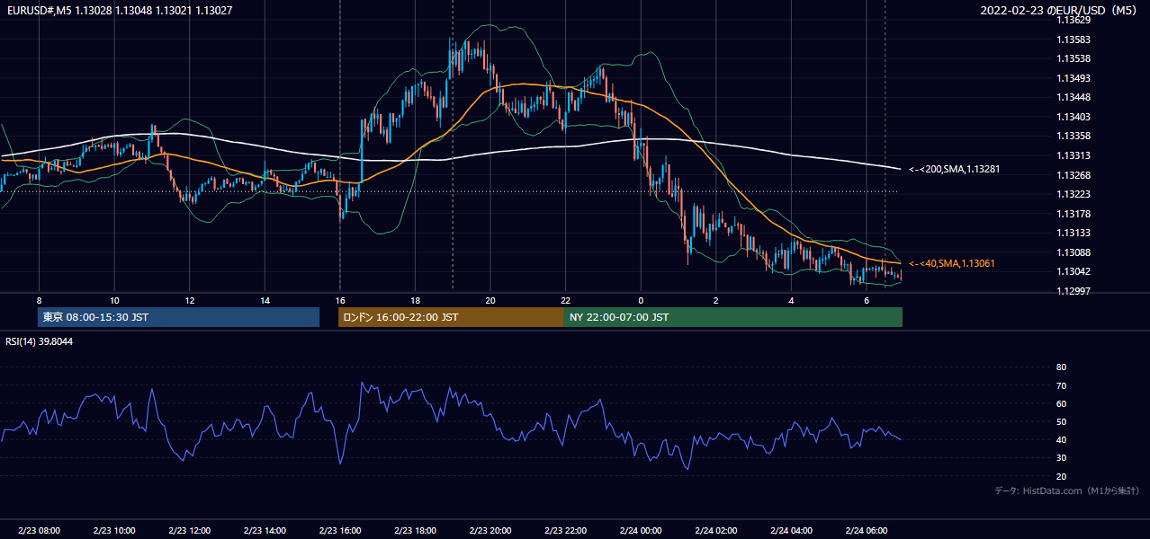The width and height of the screenshot is (1150, 539).
Task: Click price axis label 1.13583
Action: click(x=1074, y=40)
